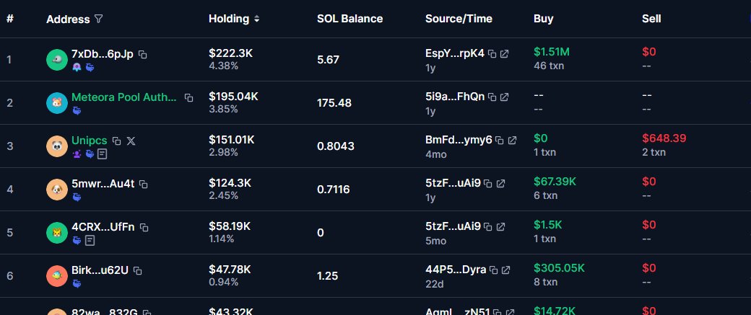Open EspY...rpK4 source in explorer
Screen dimensions: 751x315
[504, 53]
